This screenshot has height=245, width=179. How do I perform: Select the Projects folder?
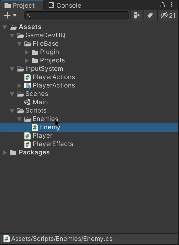tap(48, 61)
